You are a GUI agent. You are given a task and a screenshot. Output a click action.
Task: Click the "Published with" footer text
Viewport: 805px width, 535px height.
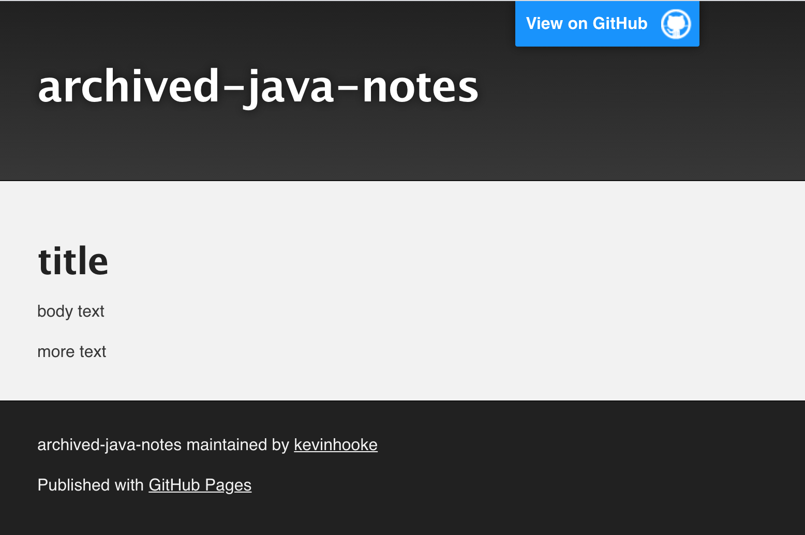coord(91,485)
